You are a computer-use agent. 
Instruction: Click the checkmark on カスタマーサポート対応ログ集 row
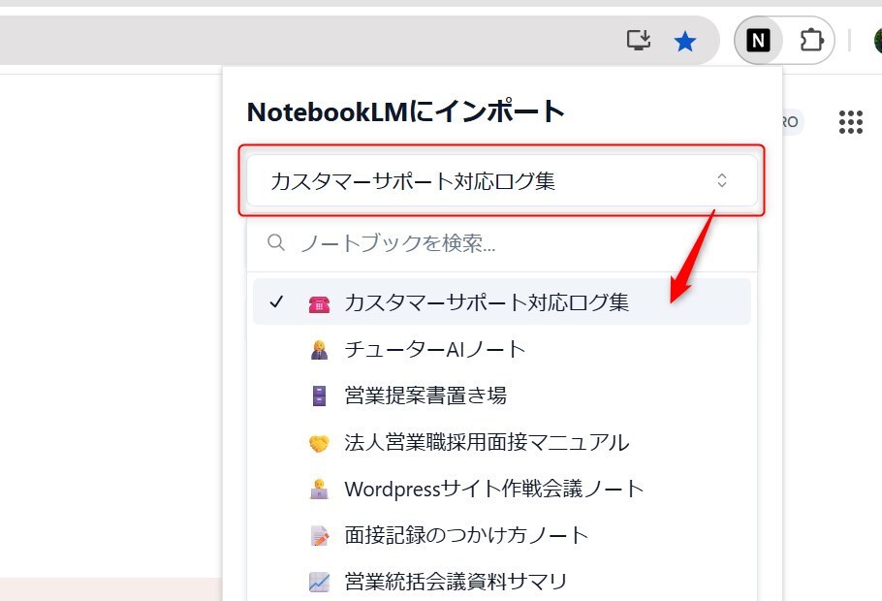coord(276,302)
